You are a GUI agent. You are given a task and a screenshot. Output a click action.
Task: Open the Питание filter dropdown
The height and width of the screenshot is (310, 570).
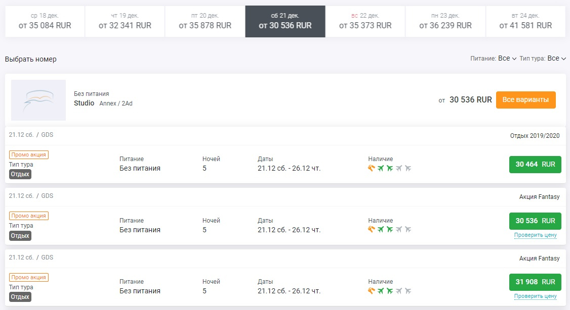(507, 59)
